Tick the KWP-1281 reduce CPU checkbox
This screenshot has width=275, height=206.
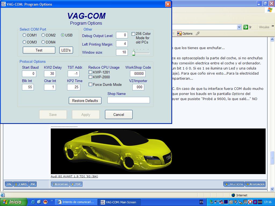coord(90,72)
